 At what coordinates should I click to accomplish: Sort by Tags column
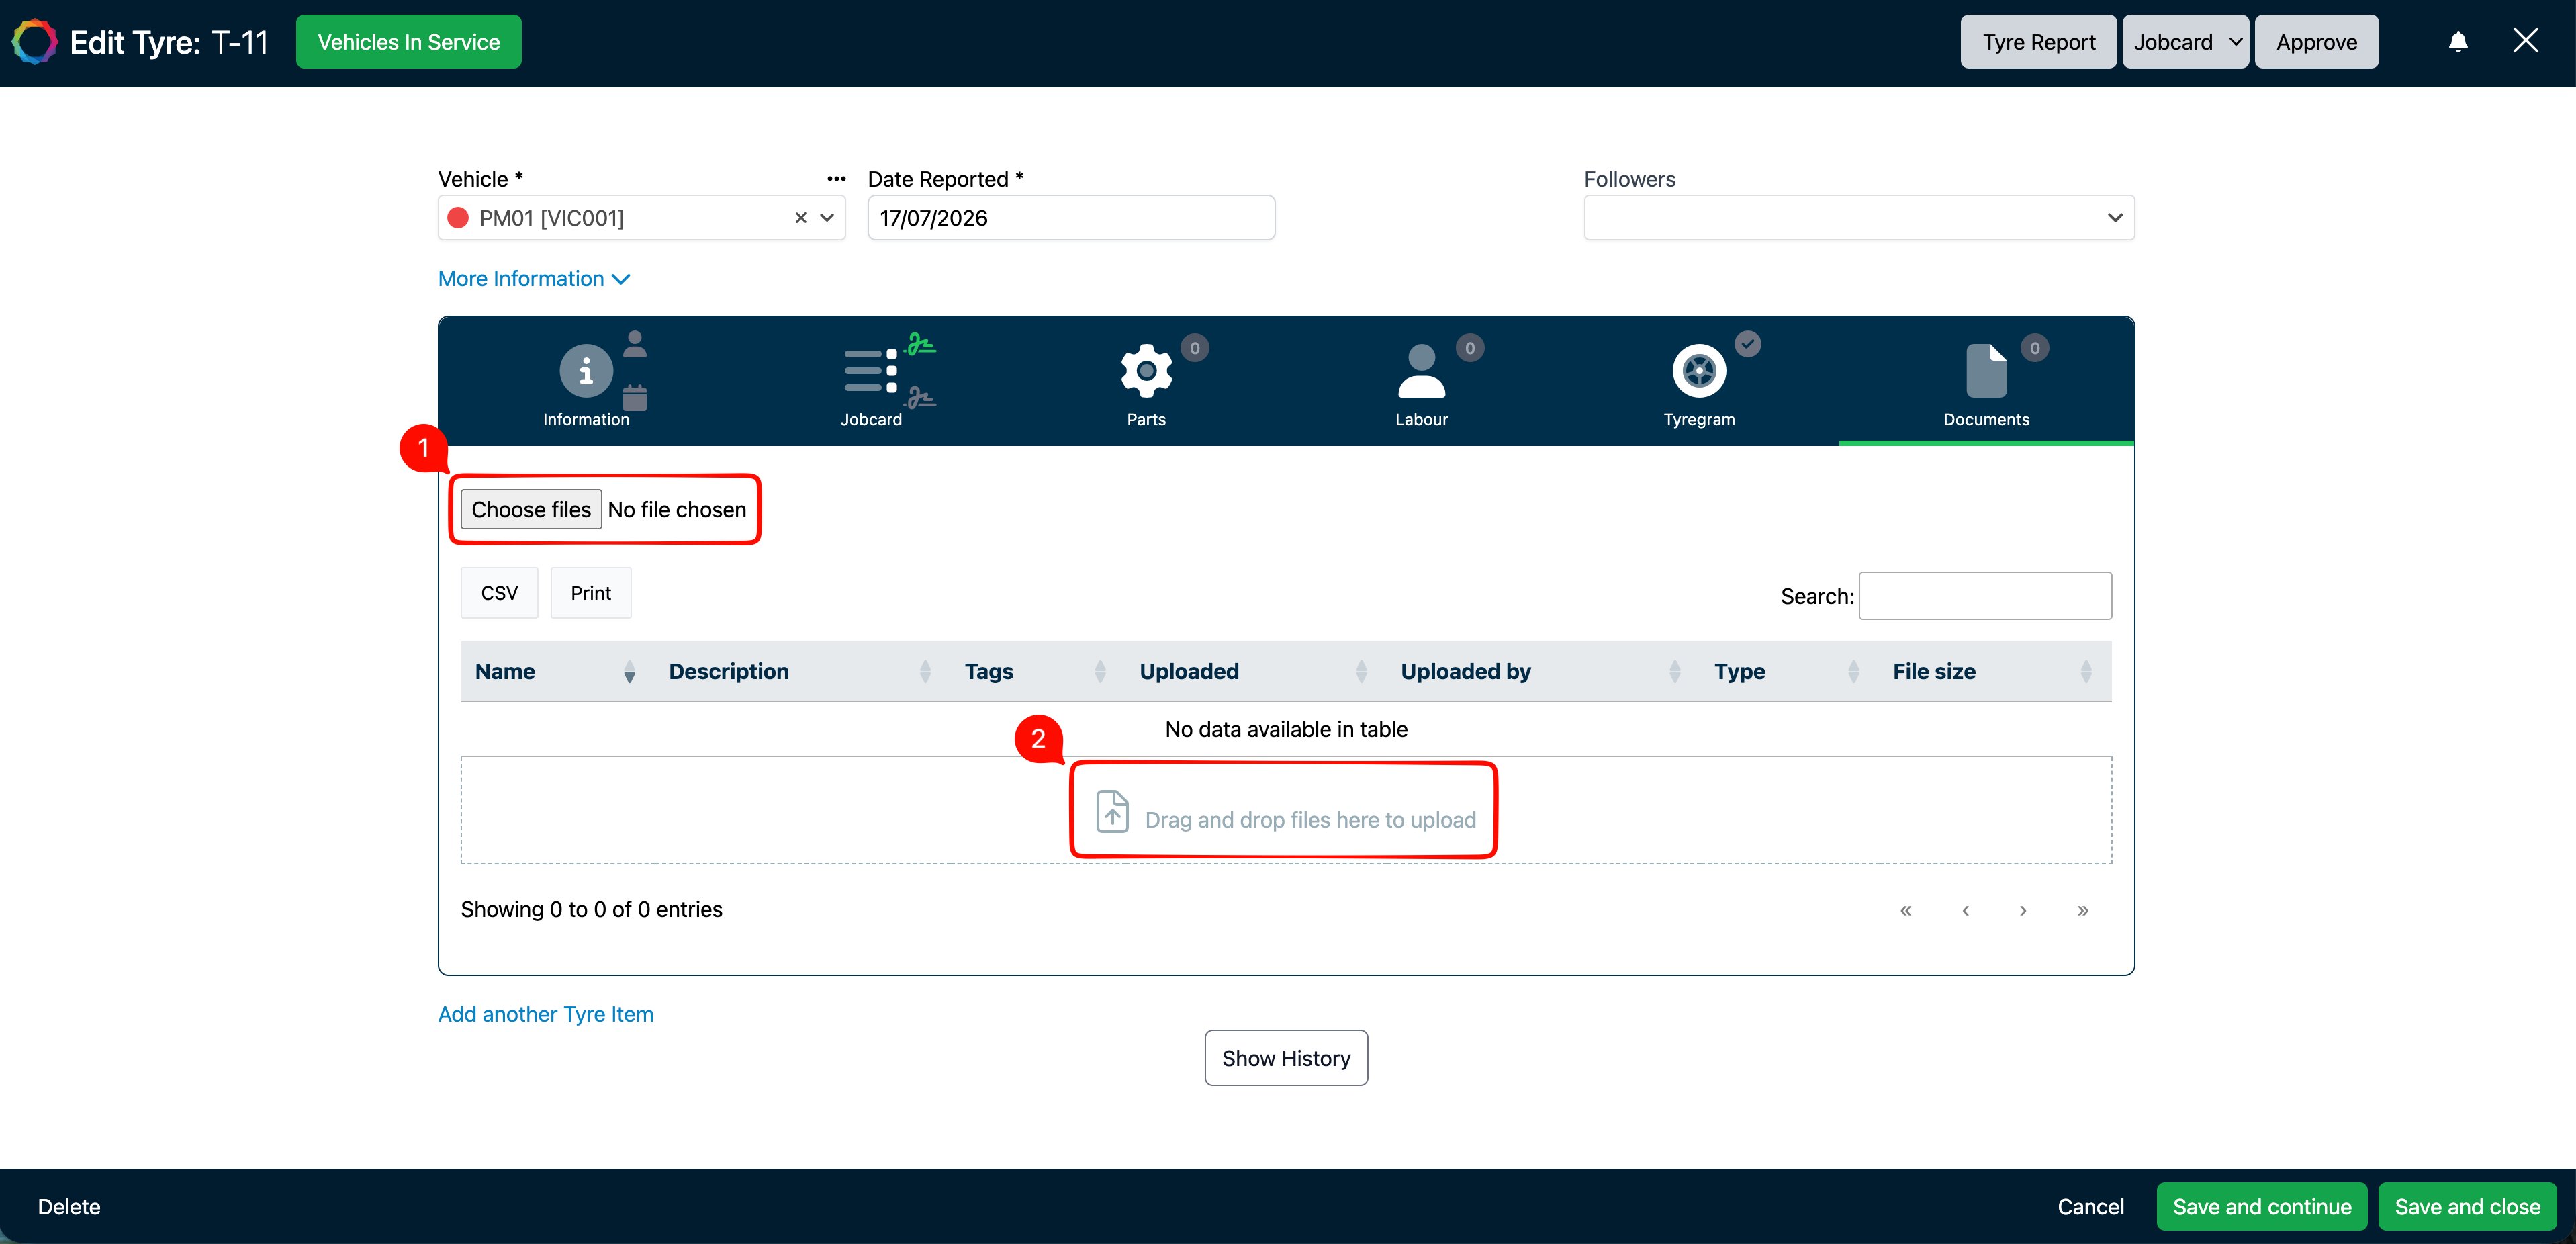click(1037, 672)
